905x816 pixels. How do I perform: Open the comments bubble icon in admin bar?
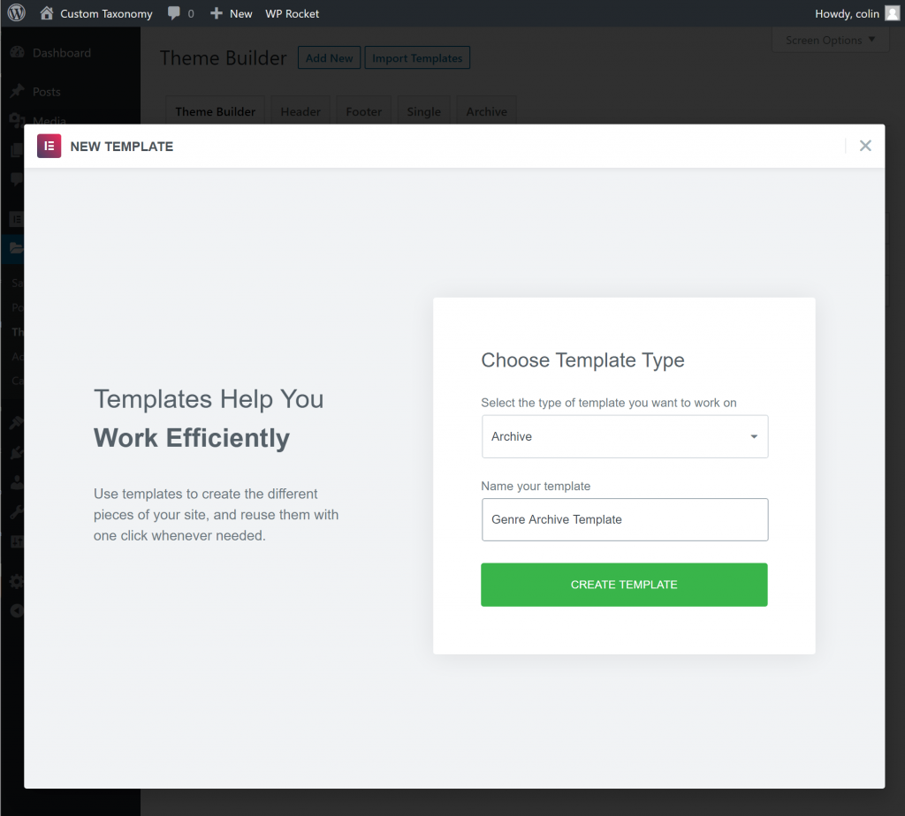point(174,13)
